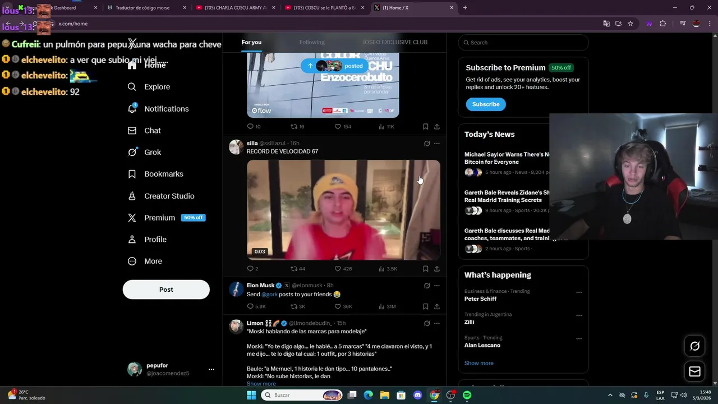The width and height of the screenshot is (718, 404).
Task: Open more options for silla's post
Action: (x=437, y=144)
